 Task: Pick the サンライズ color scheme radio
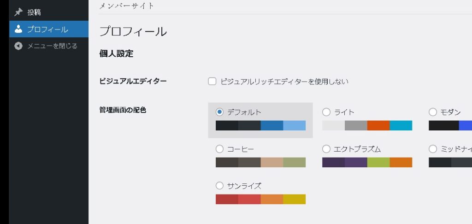(220, 186)
